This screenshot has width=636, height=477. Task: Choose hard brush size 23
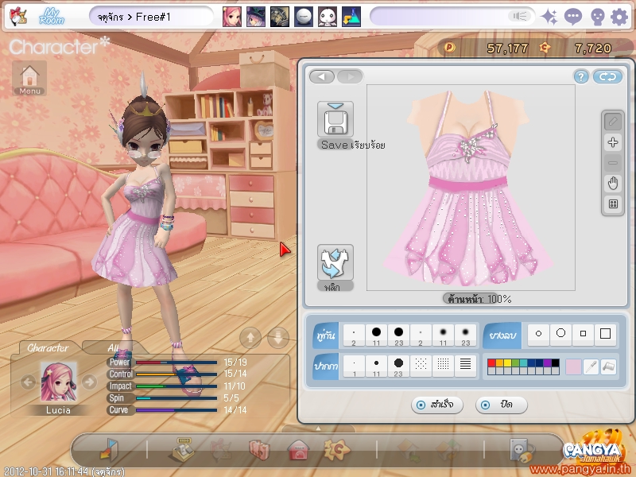(x=399, y=335)
